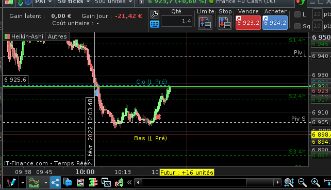331x190 pixels.
Task: Expand the indicators dropdown arrow
Action: (x=45, y=182)
